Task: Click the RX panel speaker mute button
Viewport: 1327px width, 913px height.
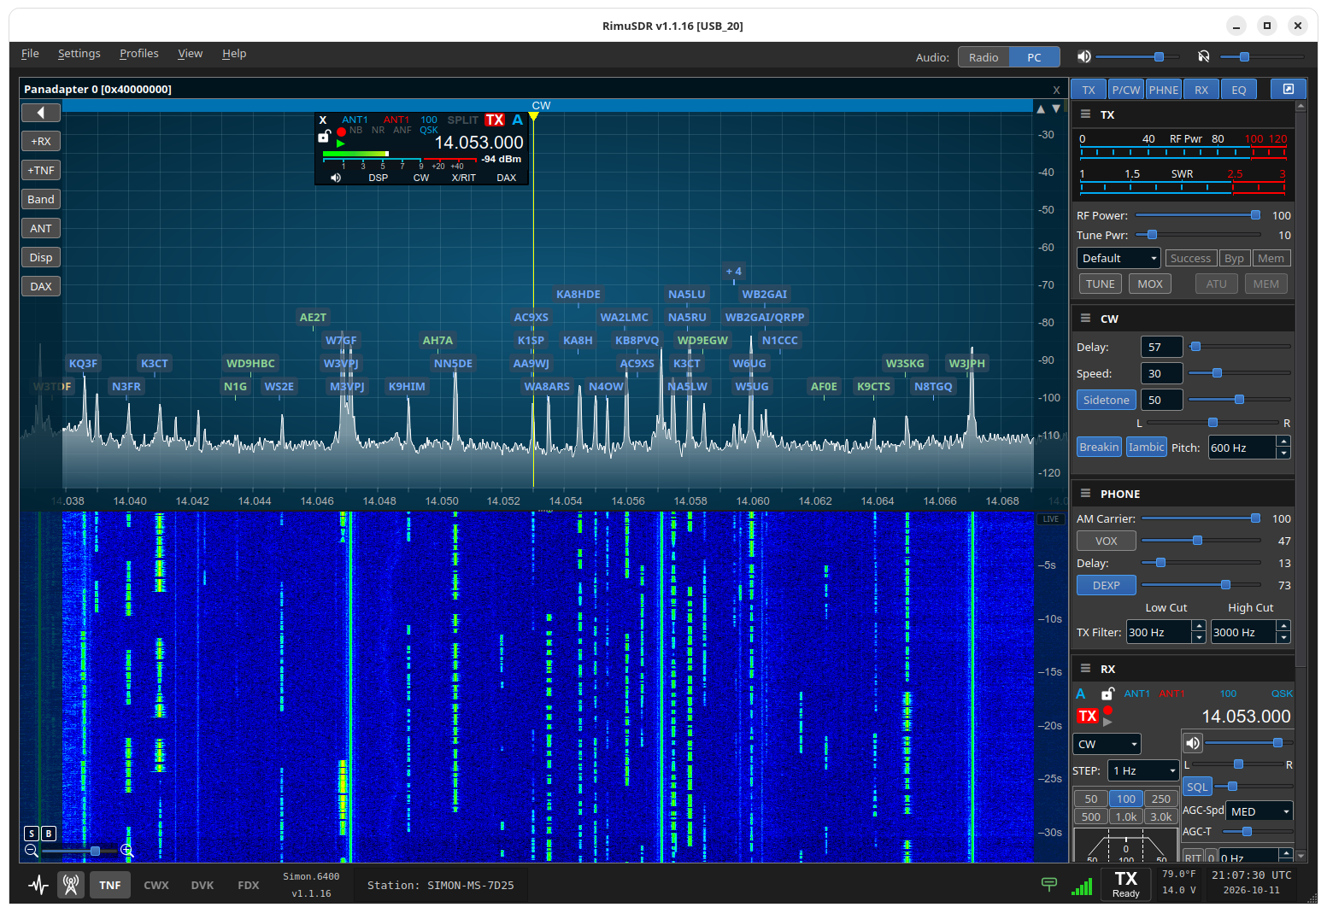Action: tap(1193, 743)
